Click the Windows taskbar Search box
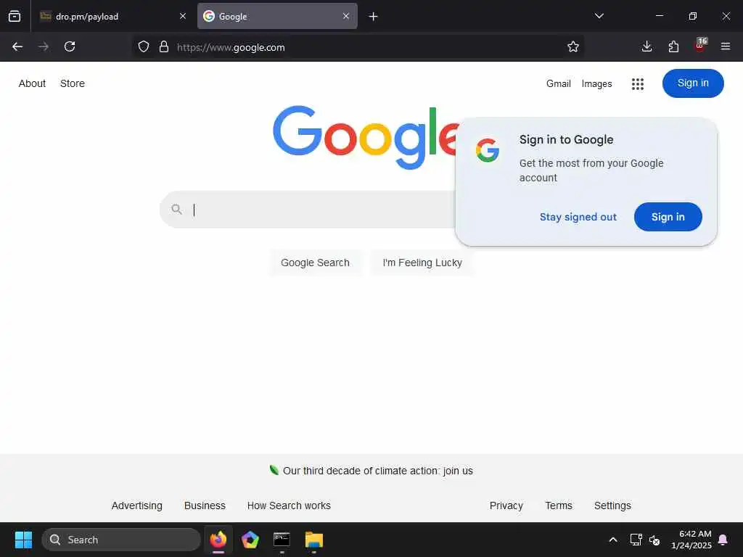743x557 pixels. tap(121, 540)
